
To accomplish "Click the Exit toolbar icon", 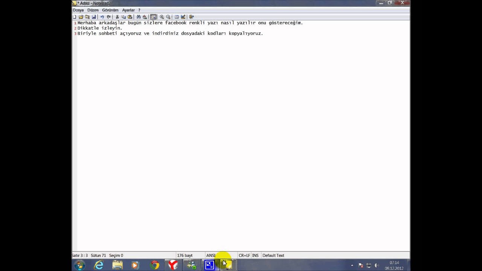I will pos(191,17).
